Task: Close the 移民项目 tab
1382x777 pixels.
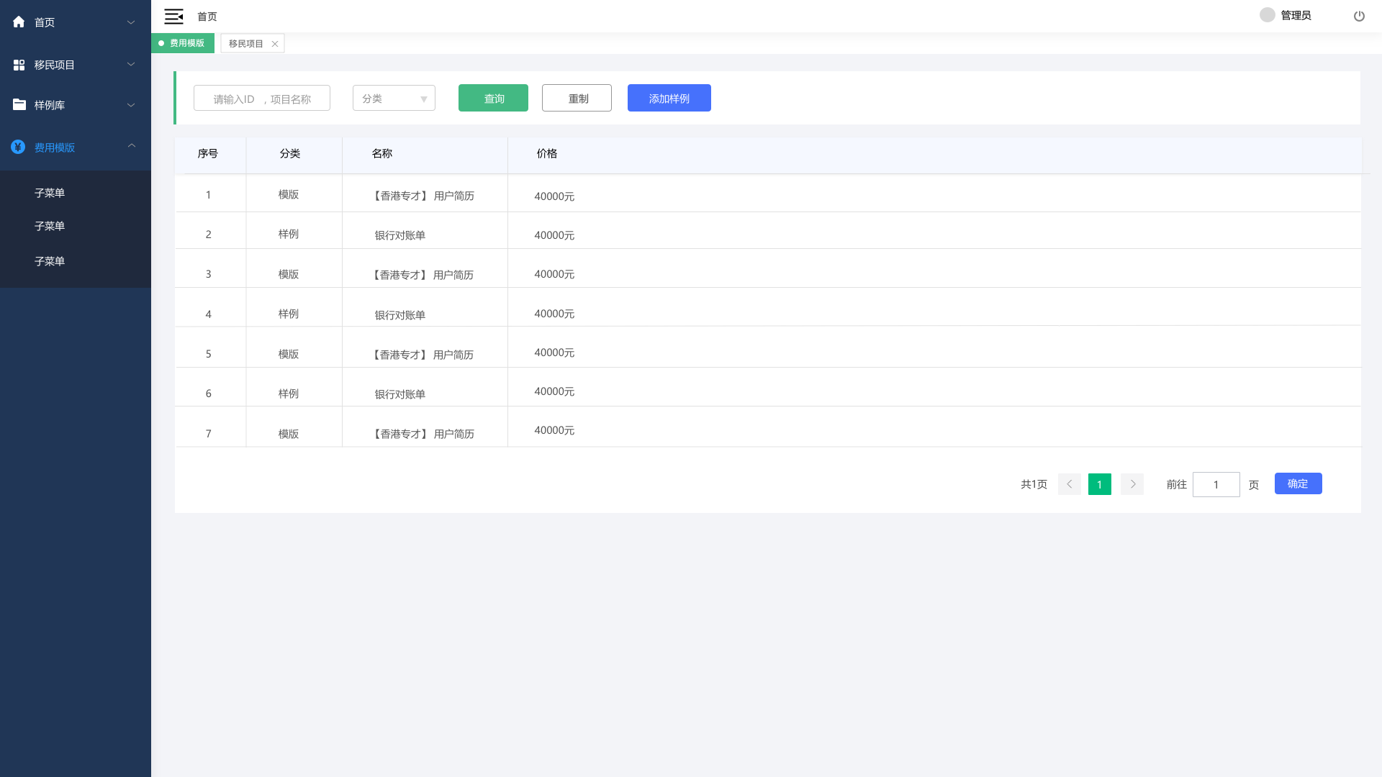Action: coord(275,44)
